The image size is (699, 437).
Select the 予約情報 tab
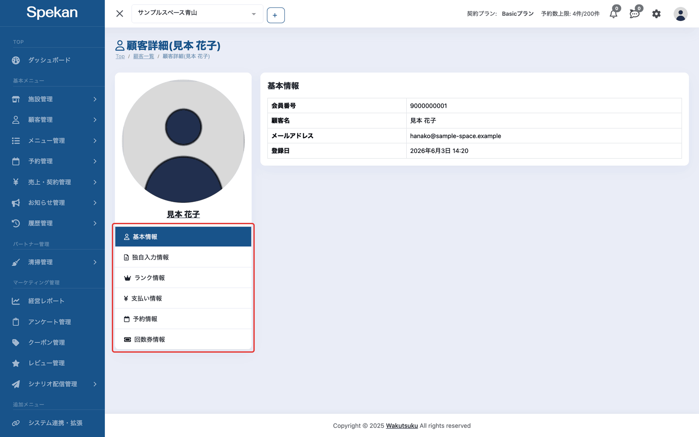[x=183, y=319]
